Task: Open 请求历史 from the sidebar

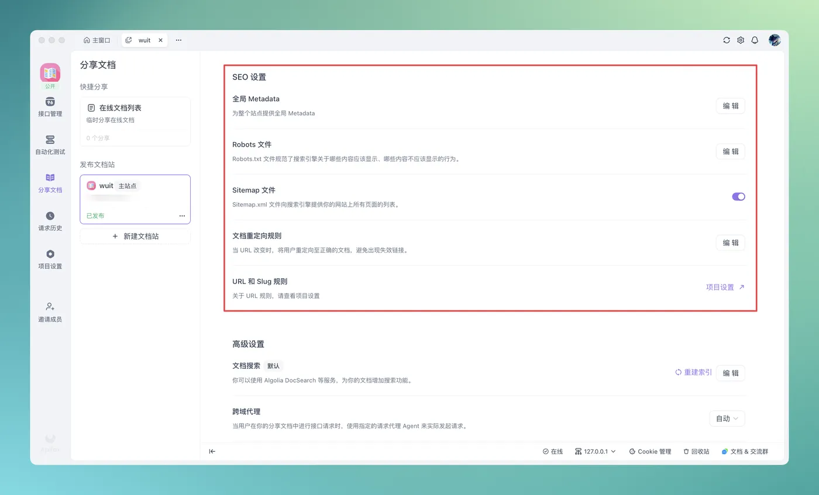Action: pyautogui.click(x=50, y=221)
